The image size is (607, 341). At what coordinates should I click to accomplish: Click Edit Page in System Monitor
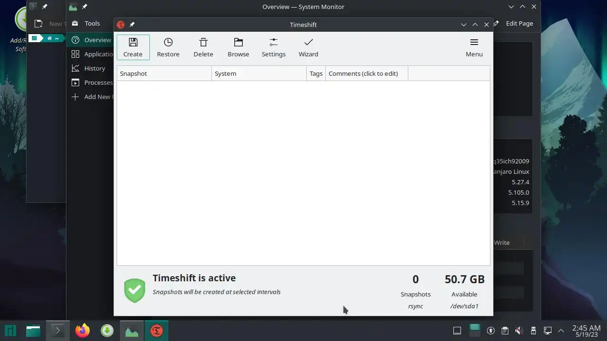[x=513, y=23]
